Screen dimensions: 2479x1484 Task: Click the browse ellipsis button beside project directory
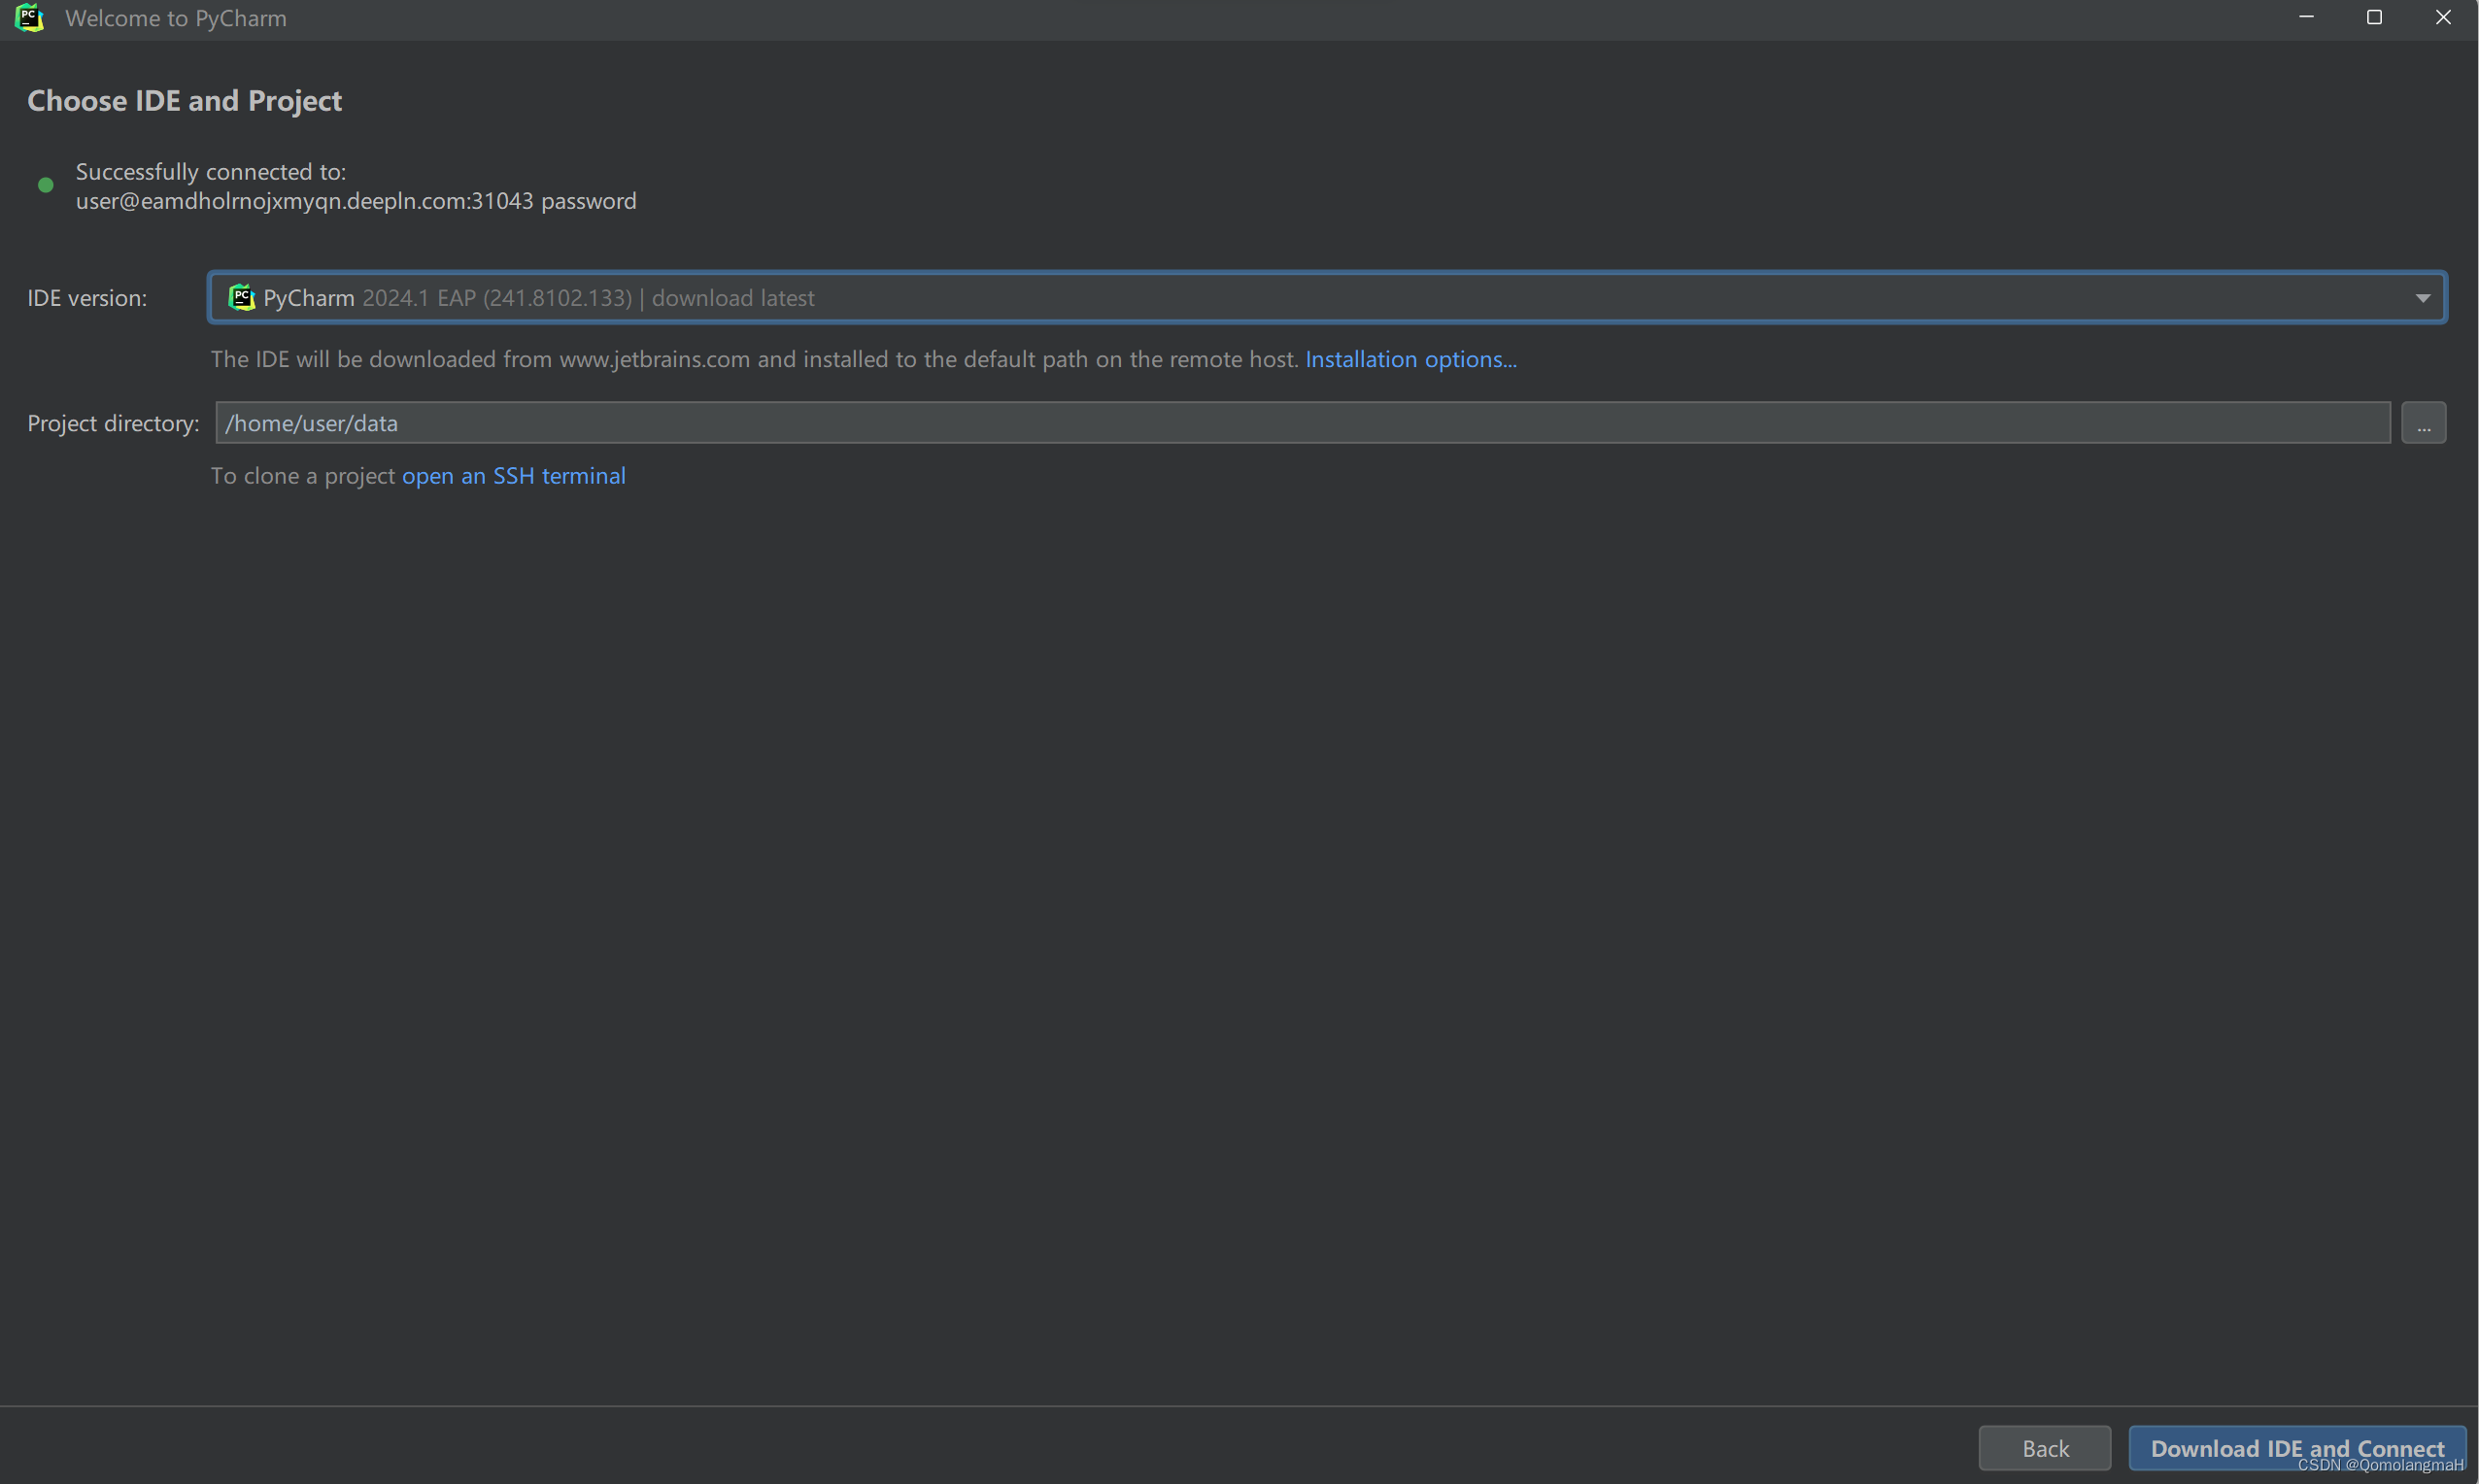tap(2424, 422)
